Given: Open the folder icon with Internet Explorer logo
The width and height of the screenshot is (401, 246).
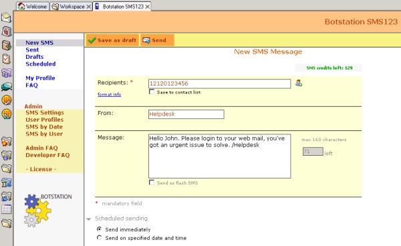Looking at the screenshot, I should coord(6,196).
